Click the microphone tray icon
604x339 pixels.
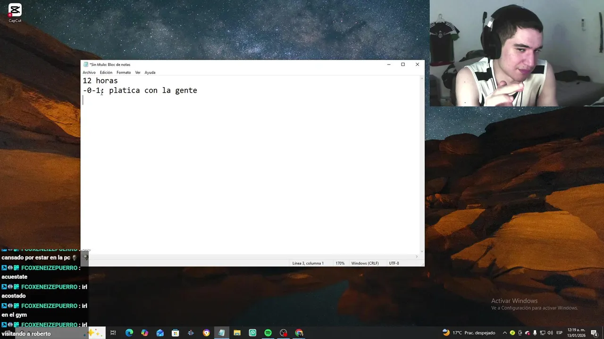coord(535,333)
